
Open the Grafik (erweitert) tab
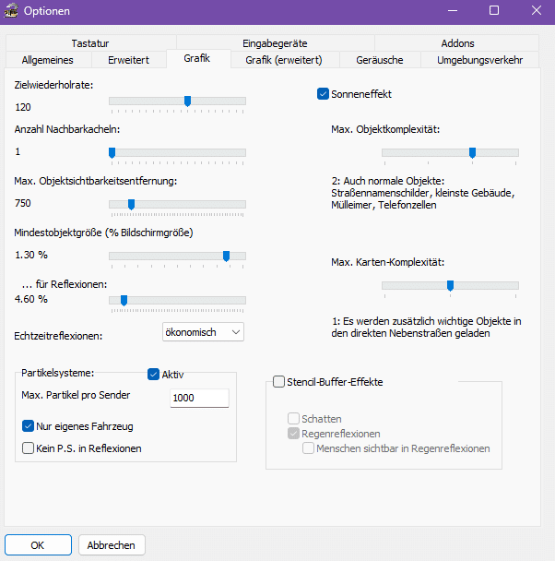coord(283,59)
